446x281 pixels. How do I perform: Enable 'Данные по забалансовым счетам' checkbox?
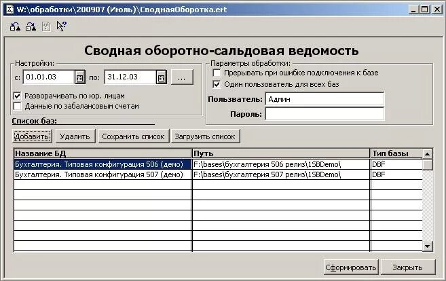[18, 106]
